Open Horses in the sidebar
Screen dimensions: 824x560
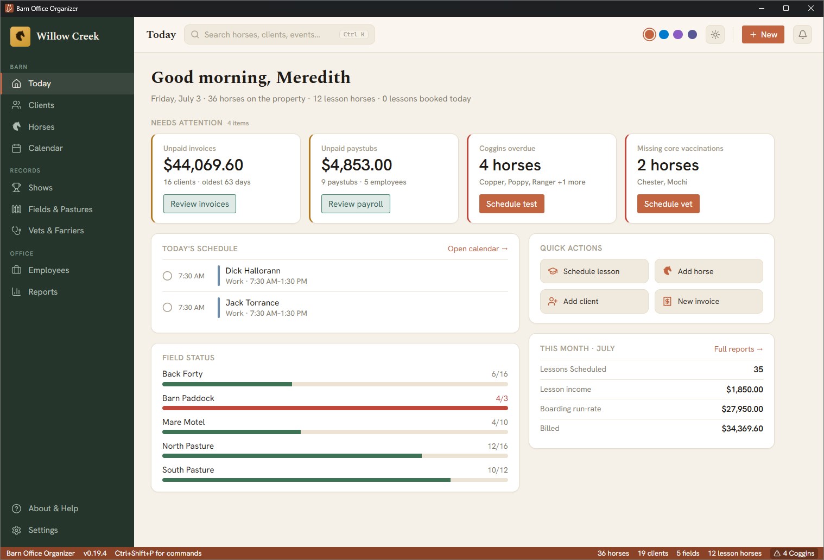click(67, 127)
